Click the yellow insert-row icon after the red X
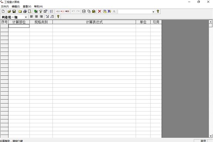Screen dimensions: 213x142 pyautogui.click(x=105, y=11)
